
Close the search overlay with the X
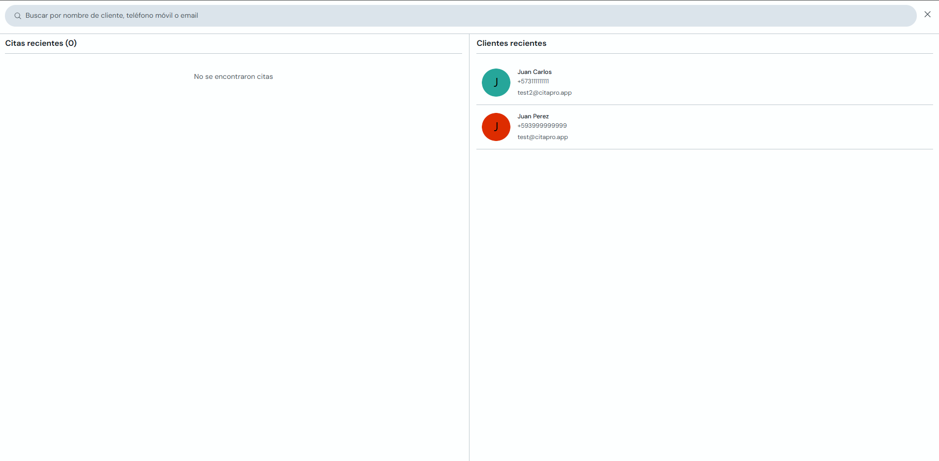coord(927,15)
